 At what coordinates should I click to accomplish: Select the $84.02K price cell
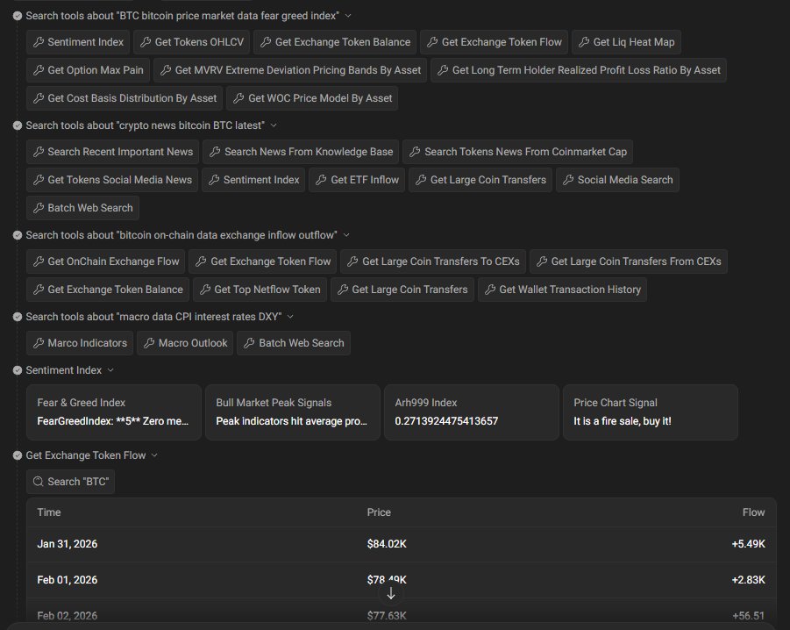point(387,544)
